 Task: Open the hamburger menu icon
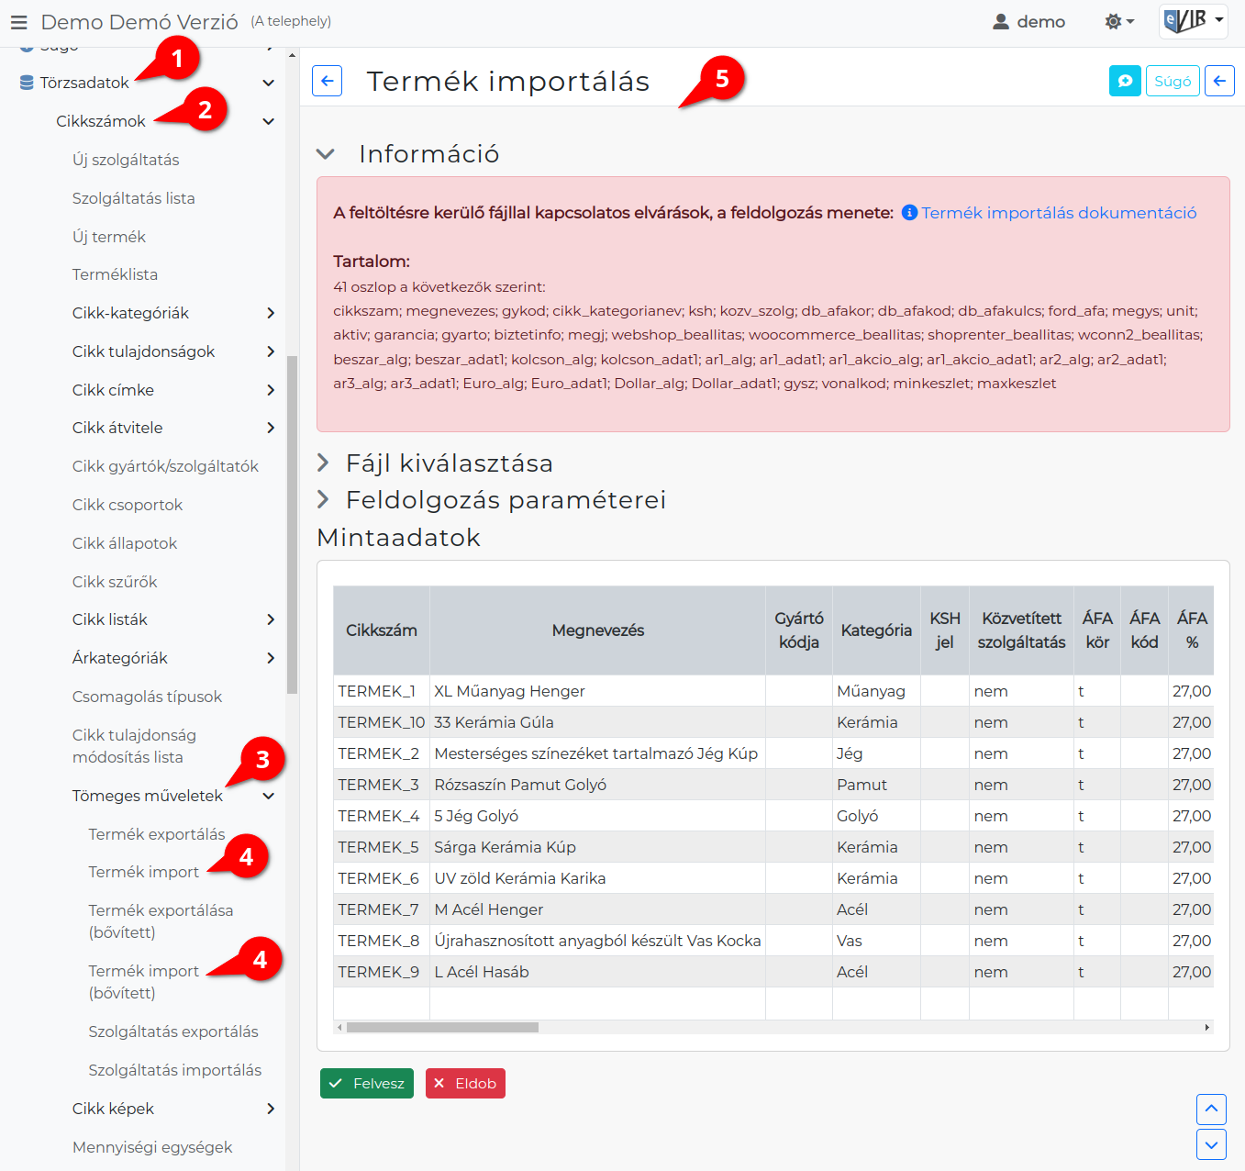(18, 22)
